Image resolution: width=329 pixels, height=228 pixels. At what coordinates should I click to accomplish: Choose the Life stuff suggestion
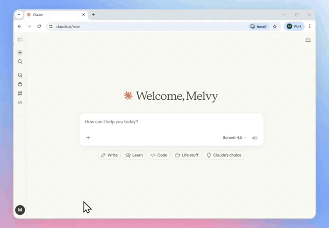coord(186,155)
